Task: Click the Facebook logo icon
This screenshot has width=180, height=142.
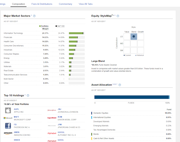Action: click(8, 126)
